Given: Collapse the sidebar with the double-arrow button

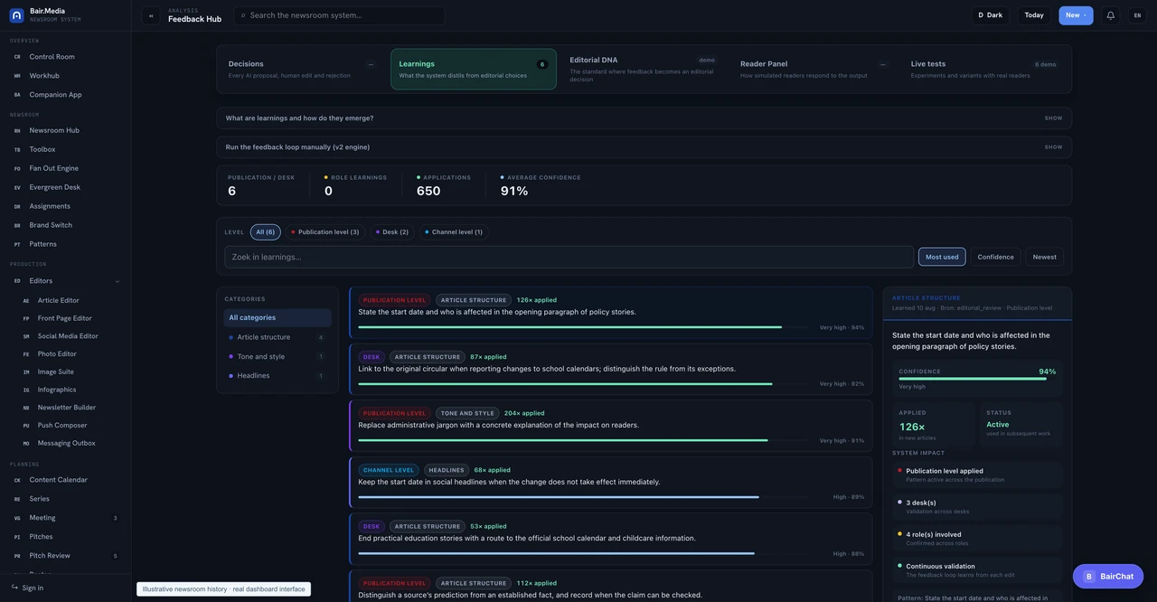Looking at the screenshot, I should point(151,15).
